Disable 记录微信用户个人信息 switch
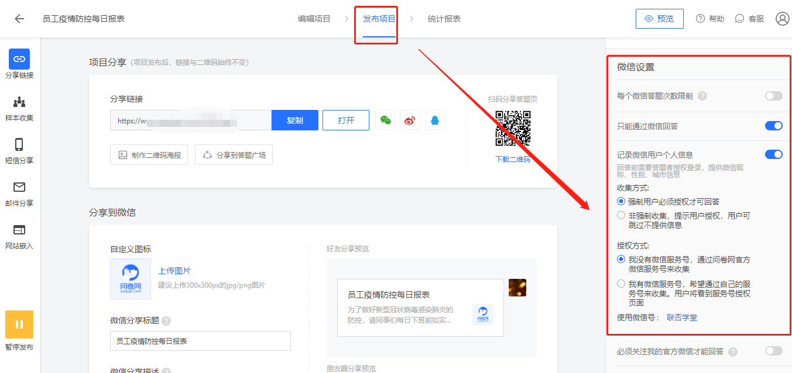 (773, 154)
